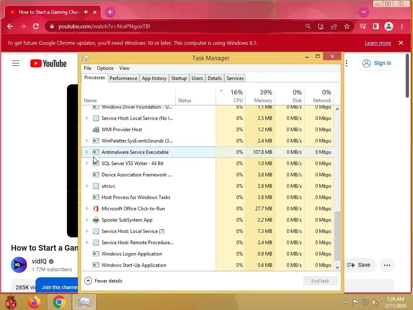Open the File menu in Task Manager
The height and width of the screenshot is (310, 413).
click(x=88, y=68)
